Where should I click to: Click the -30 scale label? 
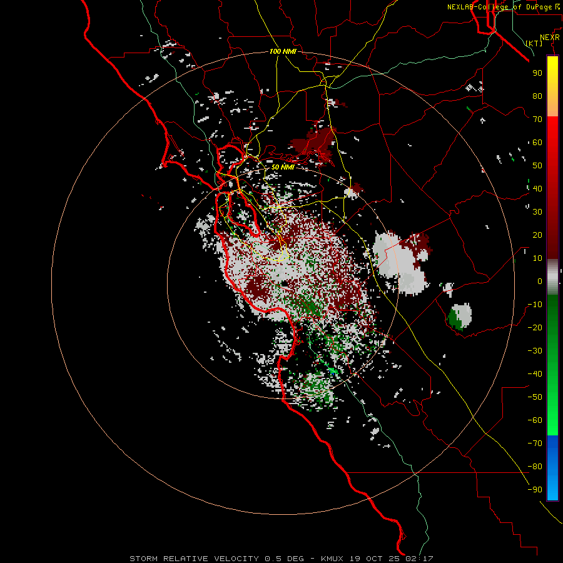pos(535,351)
